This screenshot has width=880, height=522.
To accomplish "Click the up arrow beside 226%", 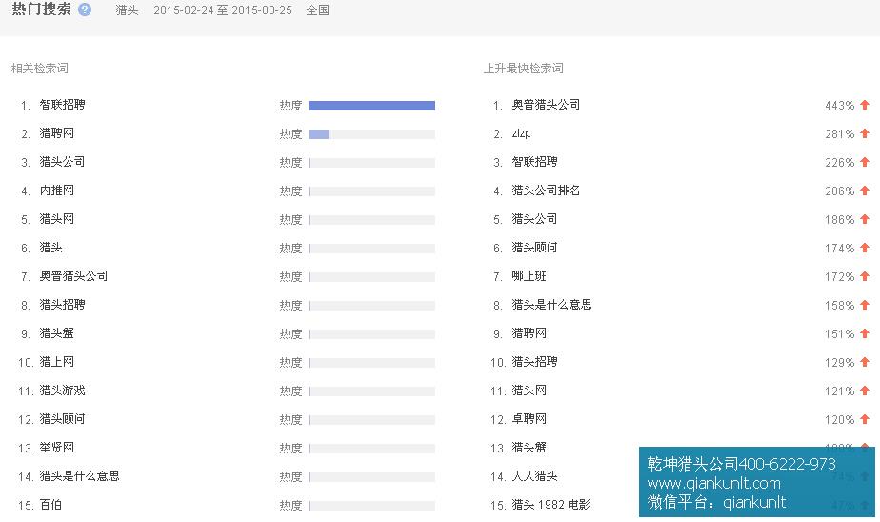I will pyautogui.click(x=865, y=163).
